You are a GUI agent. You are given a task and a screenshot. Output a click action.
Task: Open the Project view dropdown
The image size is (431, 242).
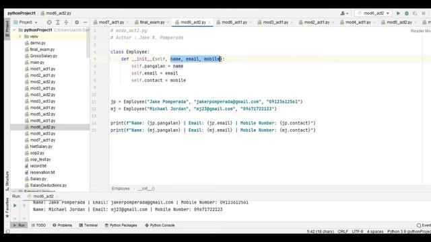(x=26, y=22)
